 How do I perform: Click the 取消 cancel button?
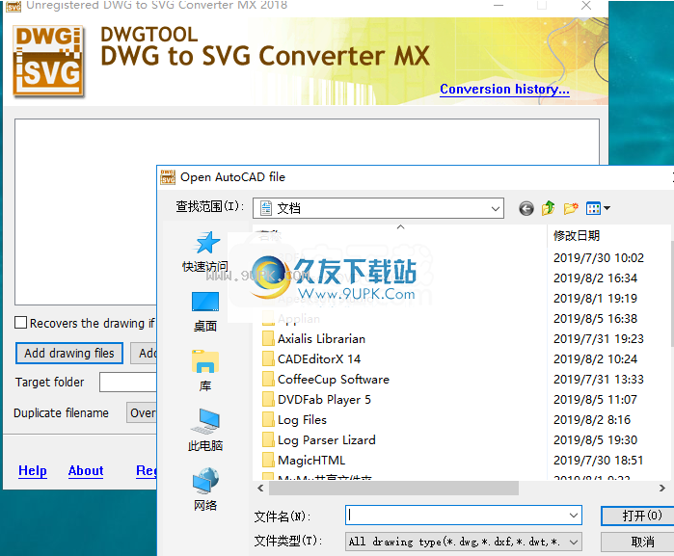[x=638, y=542]
